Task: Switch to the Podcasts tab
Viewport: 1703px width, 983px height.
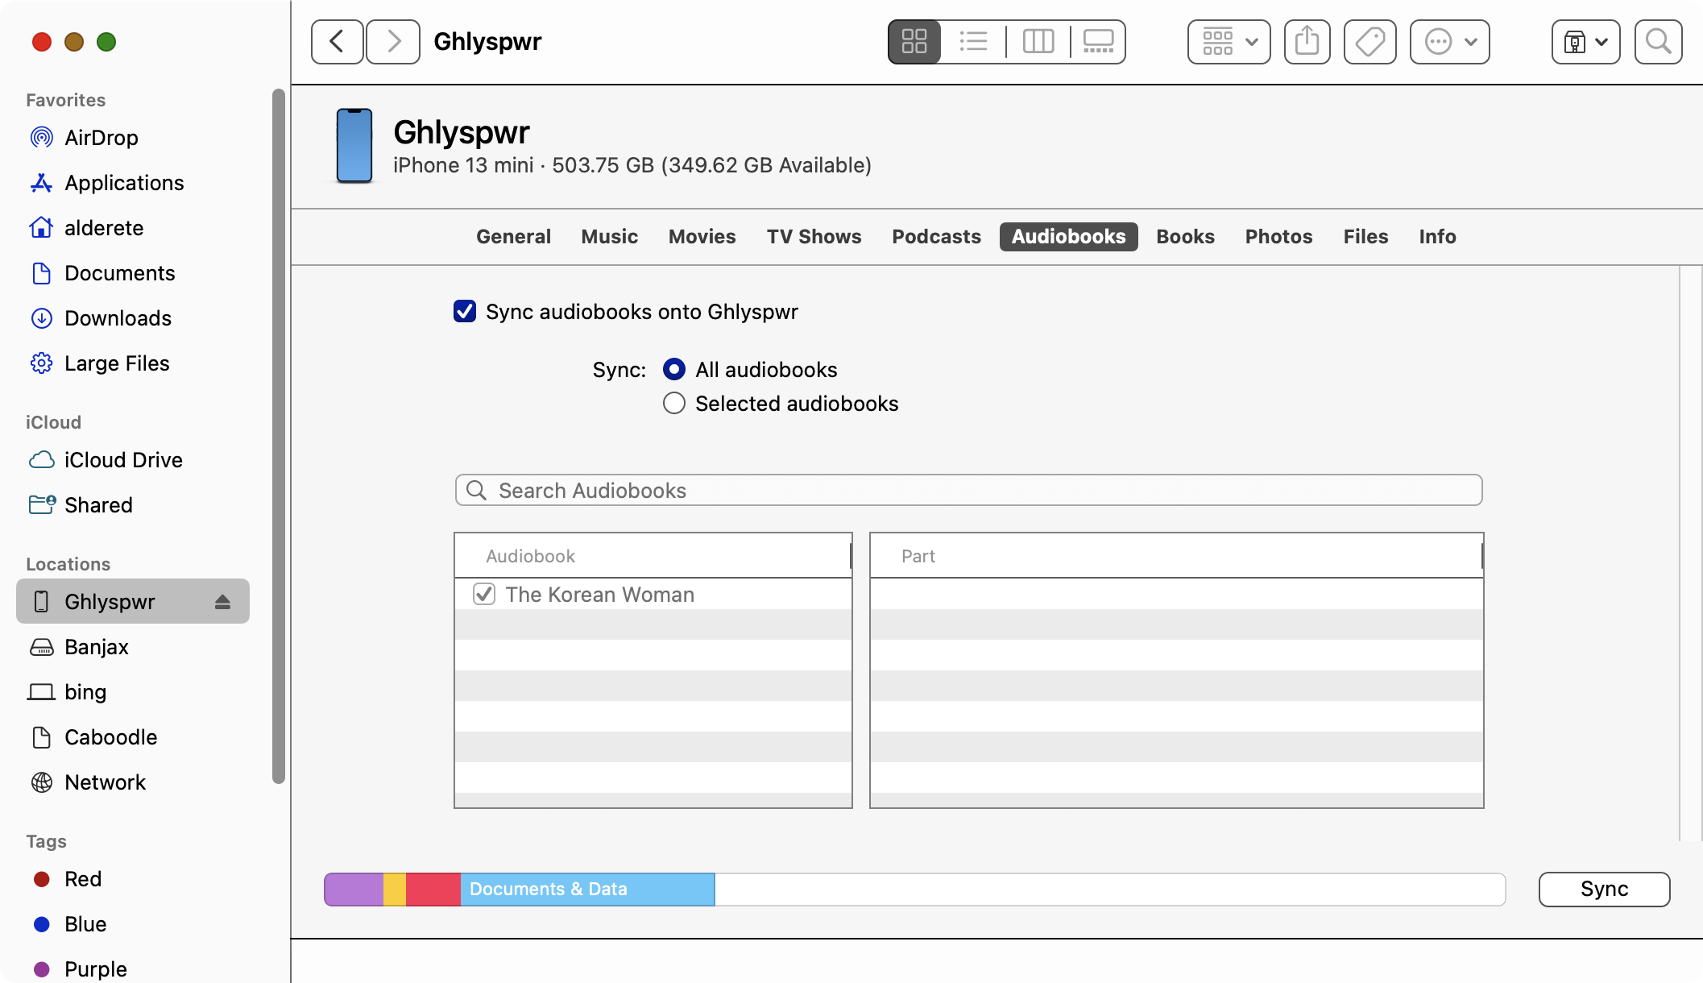Action: pyautogui.click(x=936, y=237)
